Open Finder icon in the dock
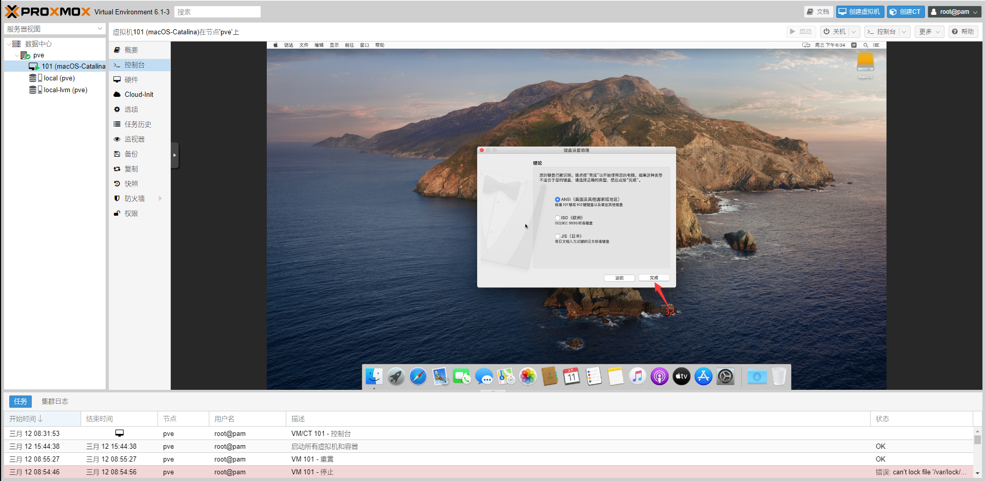Viewport: 985px width, 481px height. (x=374, y=377)
